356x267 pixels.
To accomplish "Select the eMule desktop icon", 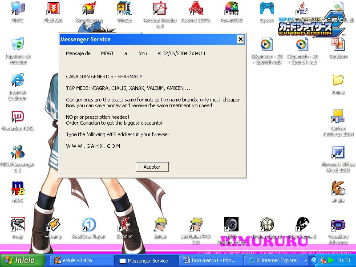I will tap(338, 192).
